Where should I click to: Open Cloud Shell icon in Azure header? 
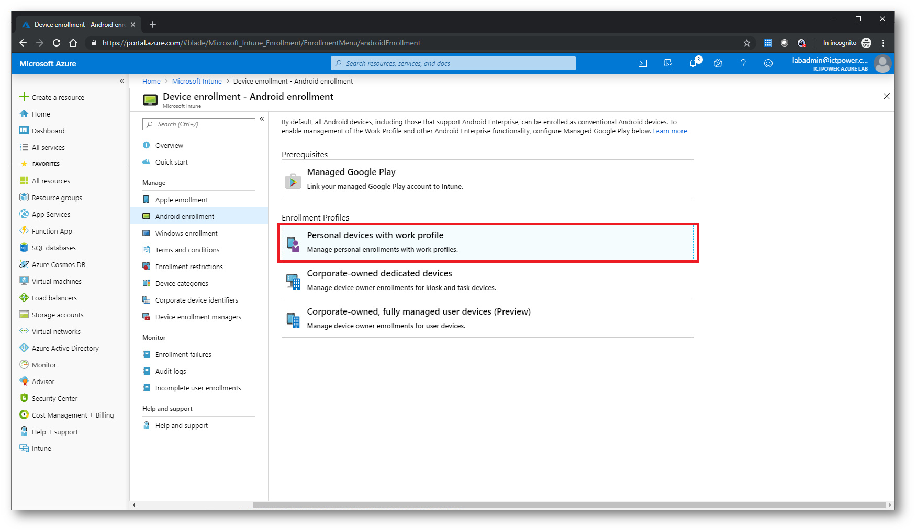click(643, 63)
